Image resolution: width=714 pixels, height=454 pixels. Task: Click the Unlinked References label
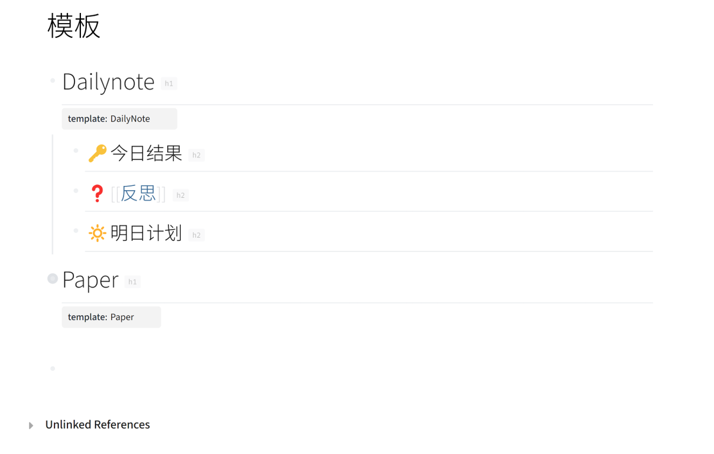[x=98, y=424]
